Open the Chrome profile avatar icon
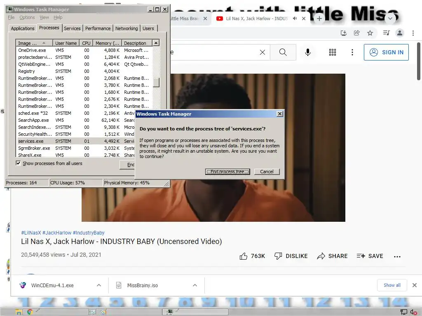Image resolution: width=422 pixels, height=316 pixels. (400, 33)
